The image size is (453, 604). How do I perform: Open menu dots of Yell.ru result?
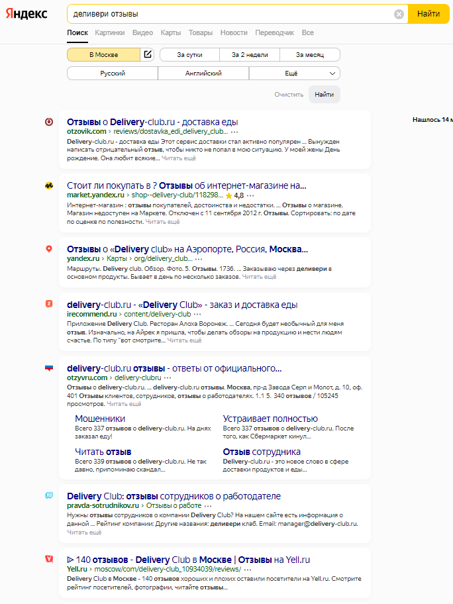pyautogui.click(x=248, y=570)
